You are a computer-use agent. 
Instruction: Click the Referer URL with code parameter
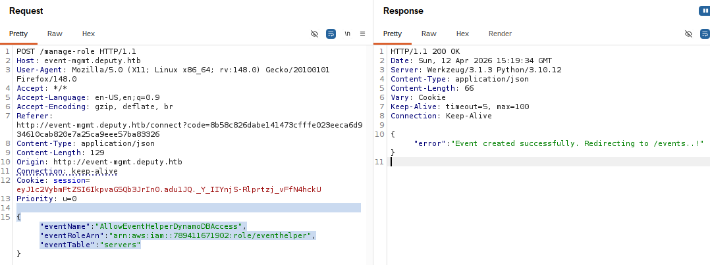point(189,130)
